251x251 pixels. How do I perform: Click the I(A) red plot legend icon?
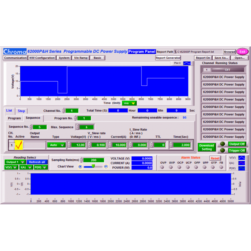click(242, 163)
